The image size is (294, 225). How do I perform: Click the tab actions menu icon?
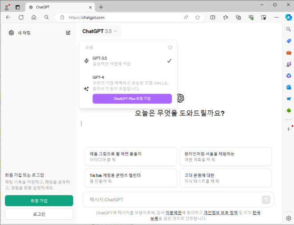(18, 7)
